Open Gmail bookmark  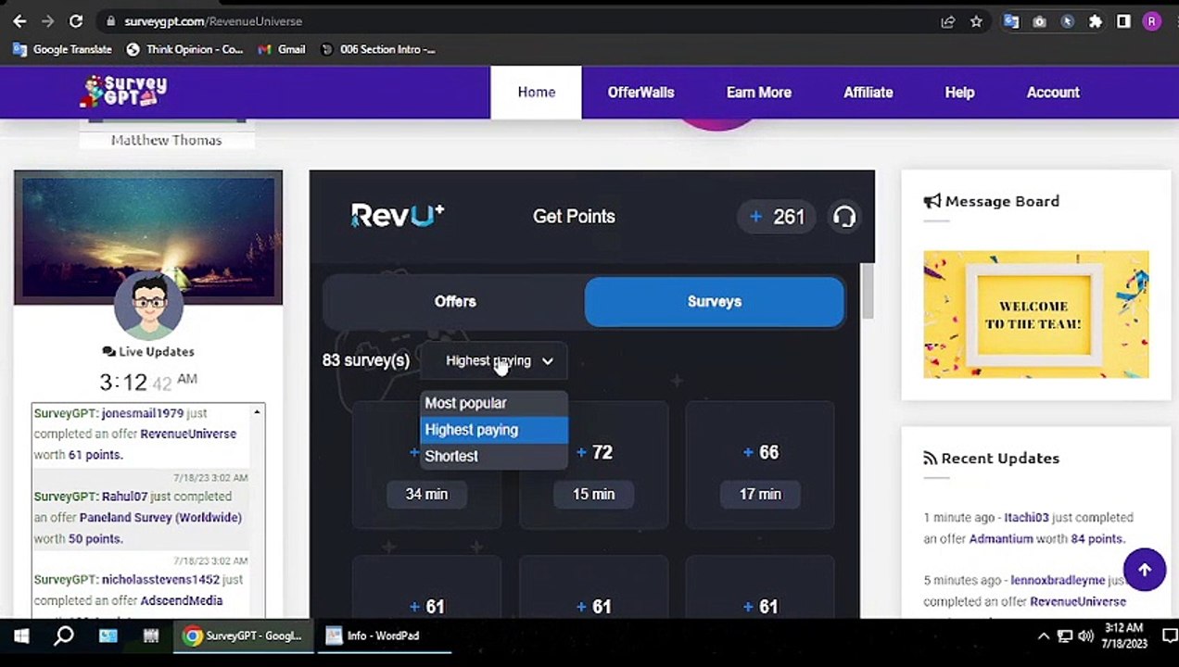282,49
